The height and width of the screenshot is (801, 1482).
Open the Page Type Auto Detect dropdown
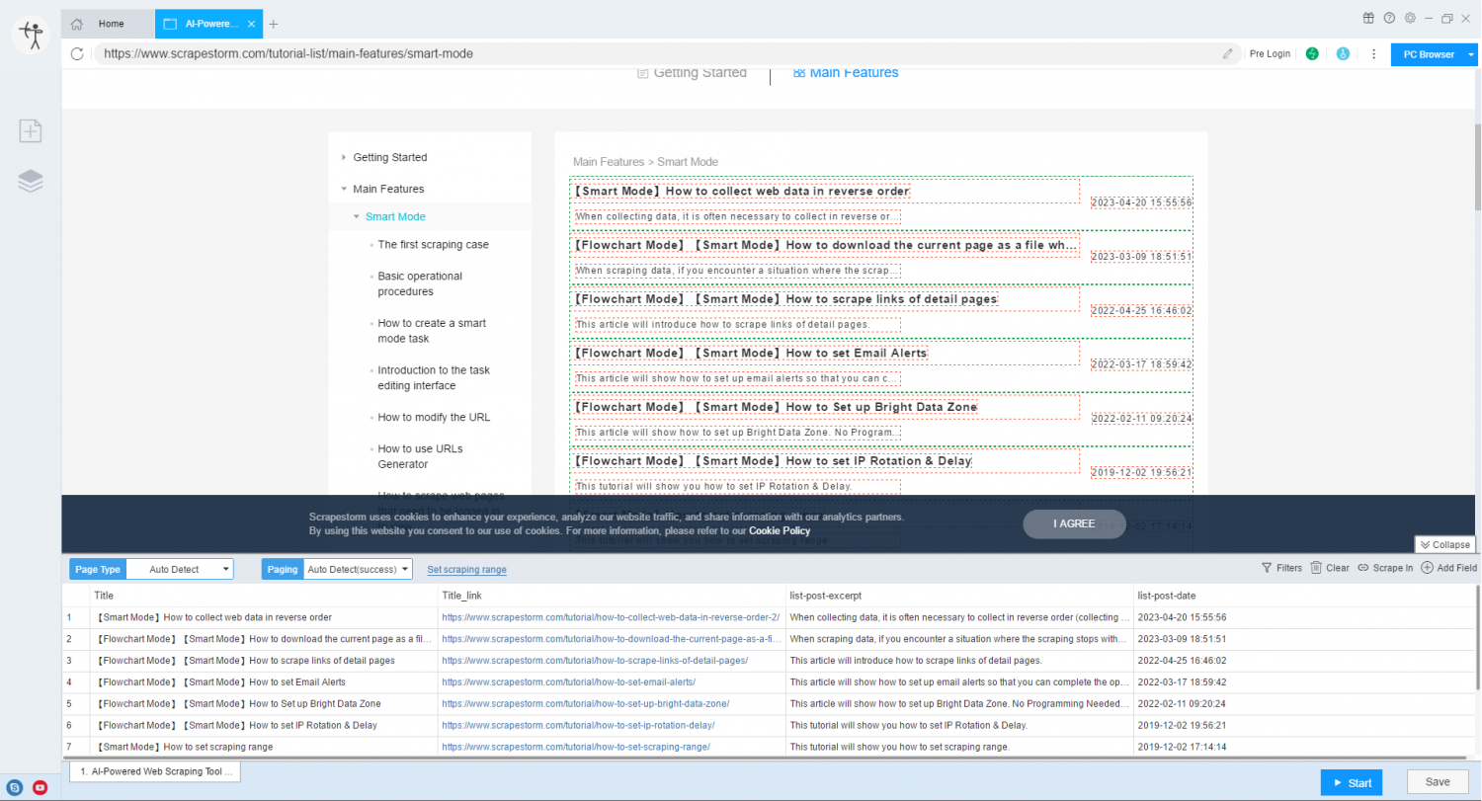tap(180, 569)
